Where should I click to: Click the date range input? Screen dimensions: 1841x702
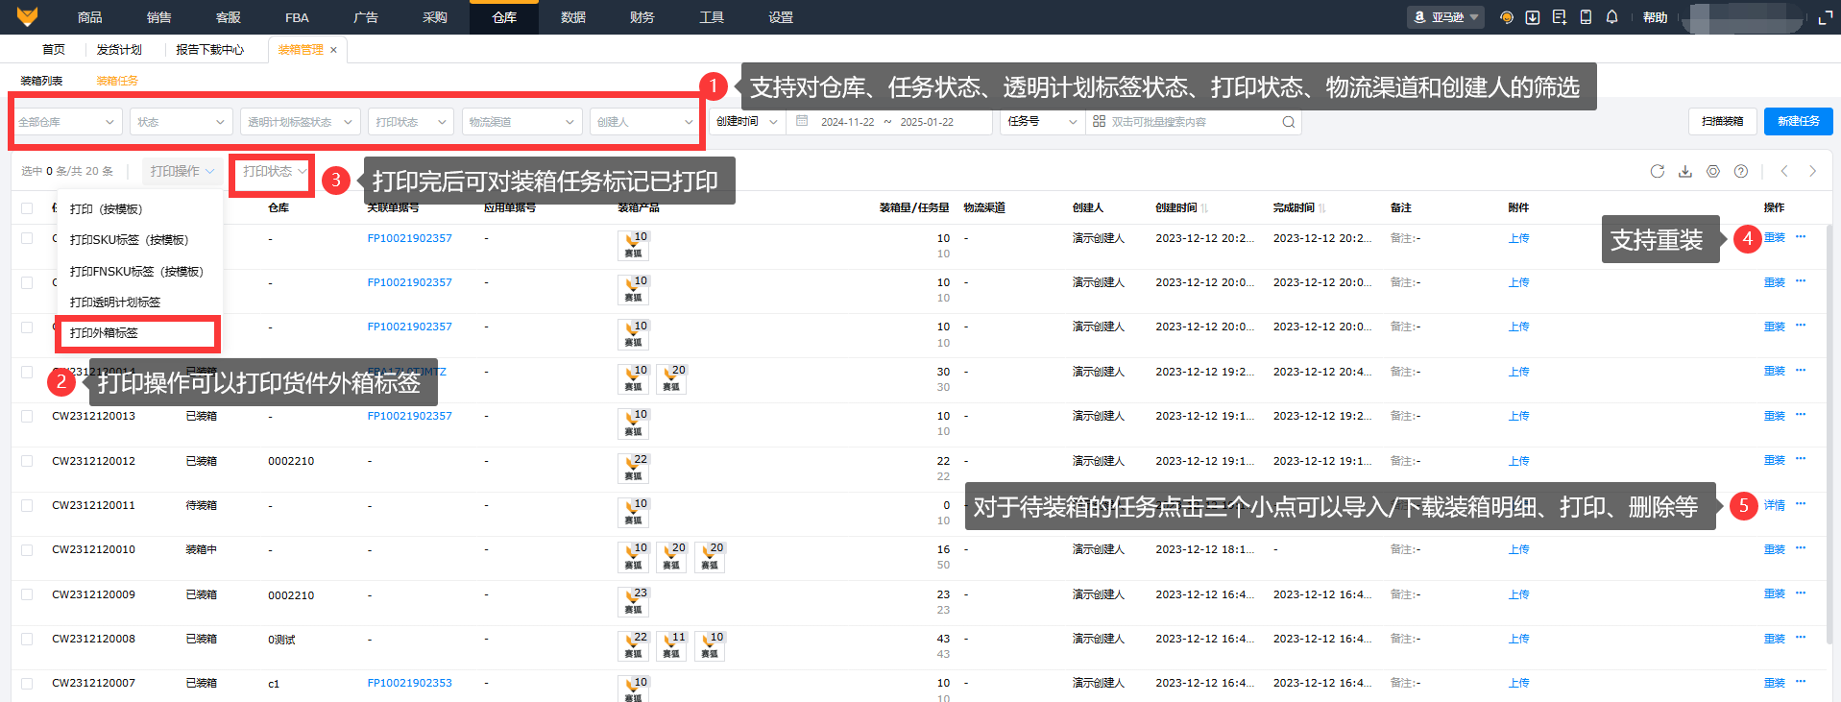coord(887,122)
